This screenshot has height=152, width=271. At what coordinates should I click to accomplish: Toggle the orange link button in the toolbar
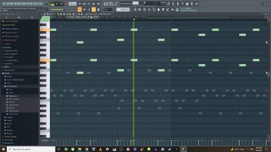94,9
